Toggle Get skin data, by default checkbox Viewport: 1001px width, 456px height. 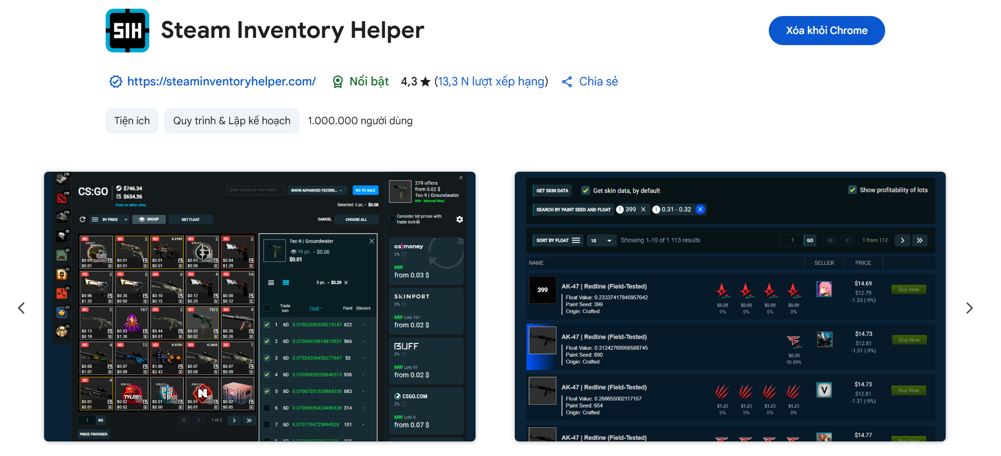tap(586, 191)
